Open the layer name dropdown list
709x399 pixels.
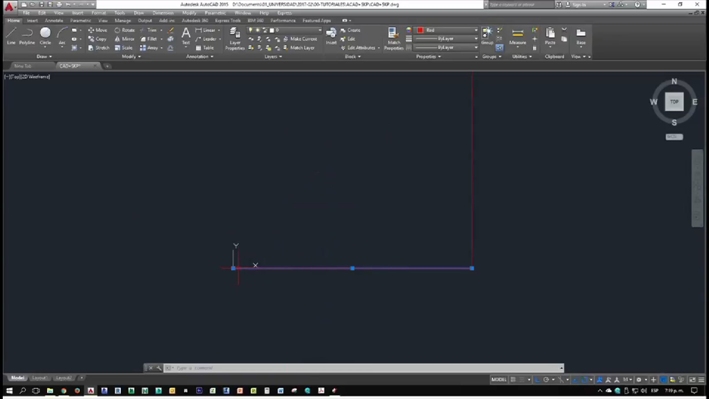tap(320, 30)
